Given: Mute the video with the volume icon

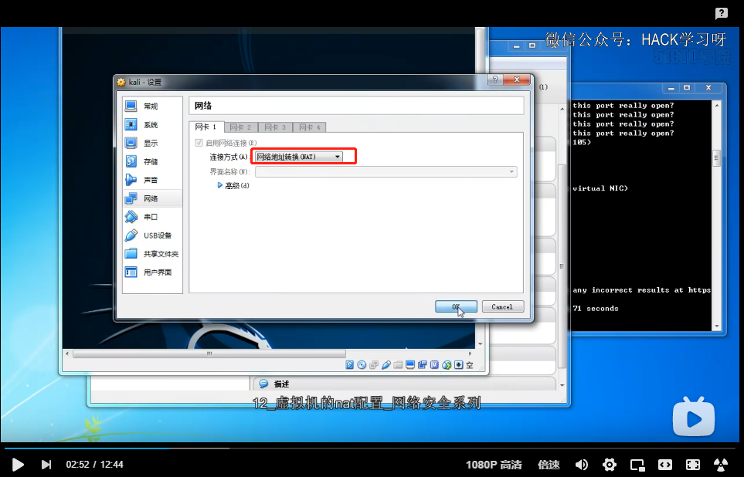Looking at the screenshot, I should pyautogui.click(x=581, y=465).
